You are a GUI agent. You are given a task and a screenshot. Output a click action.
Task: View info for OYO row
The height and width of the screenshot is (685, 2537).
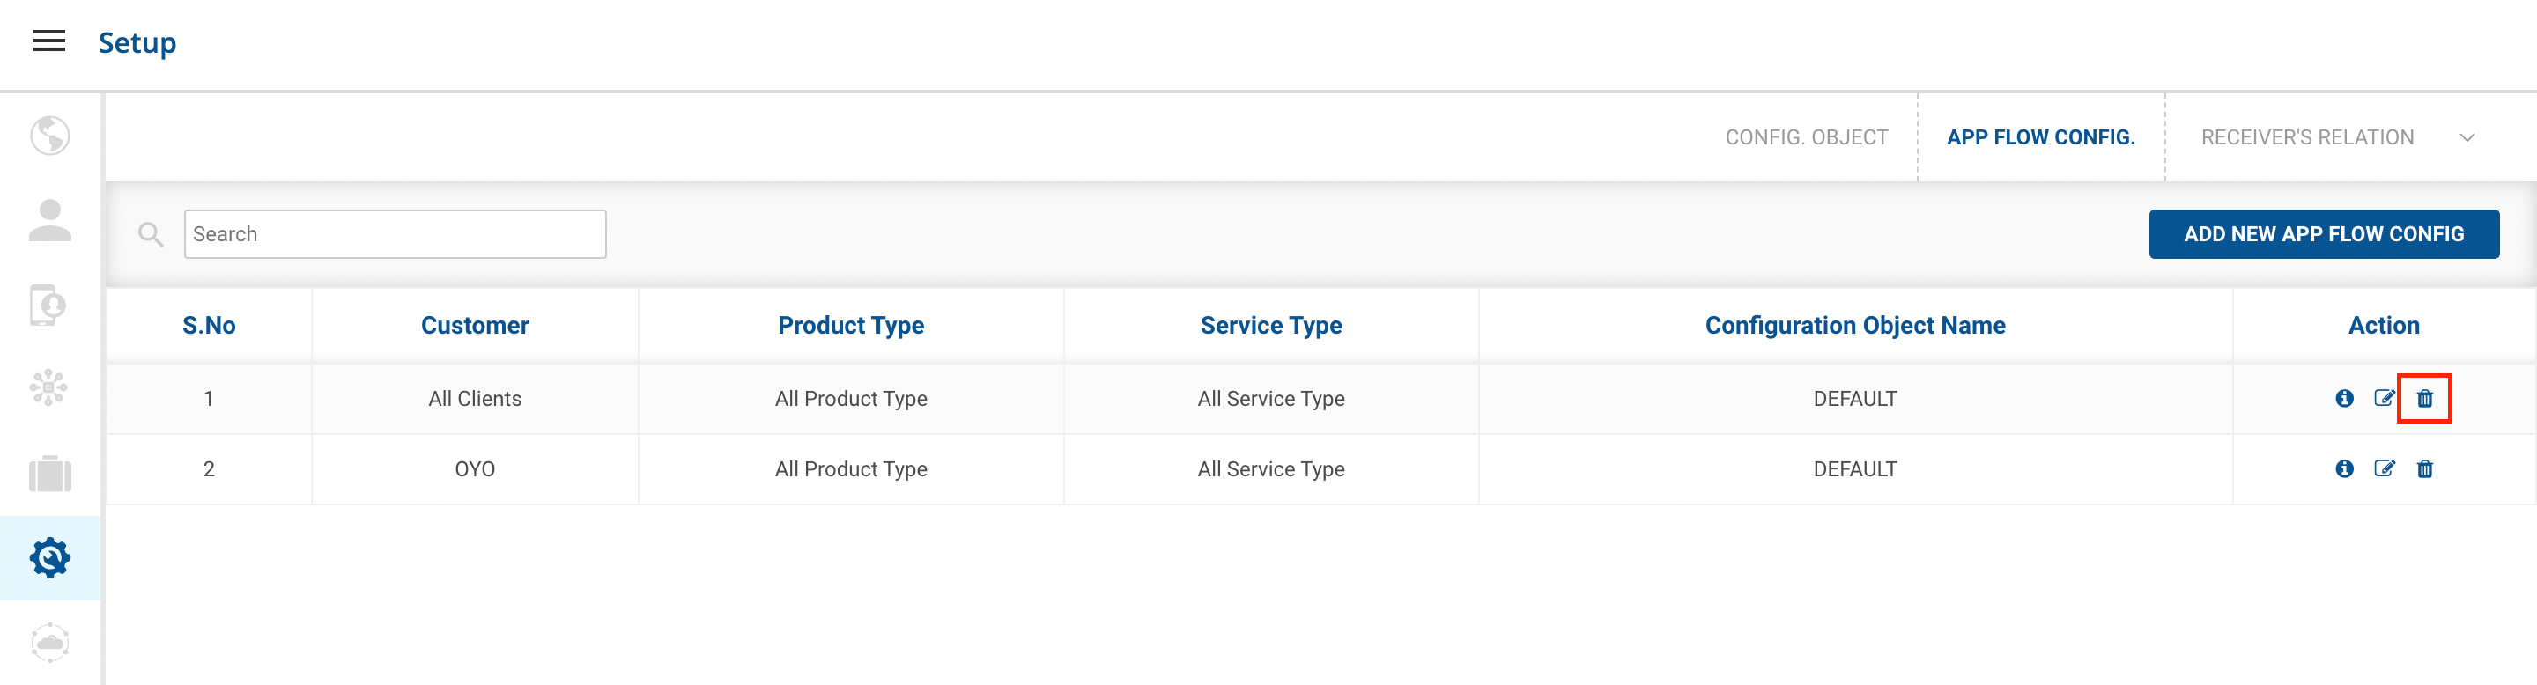tap(2344, 469)
